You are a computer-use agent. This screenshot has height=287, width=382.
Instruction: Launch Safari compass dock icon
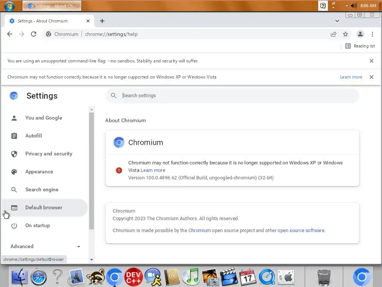click(x=38, y=277)
